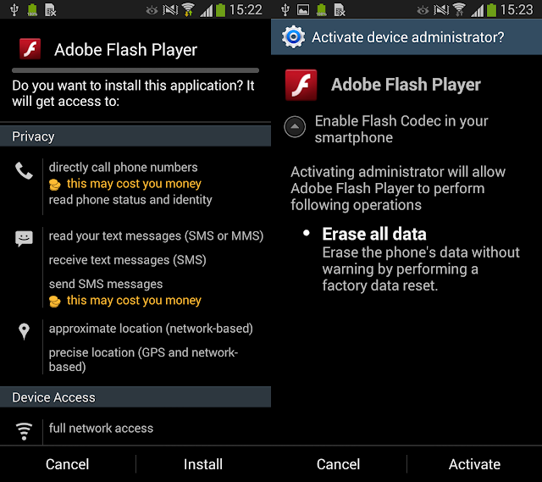Open the 'read your text messages' permission
This screenshot has width=542, height=482.
click(x=156, y=235)
